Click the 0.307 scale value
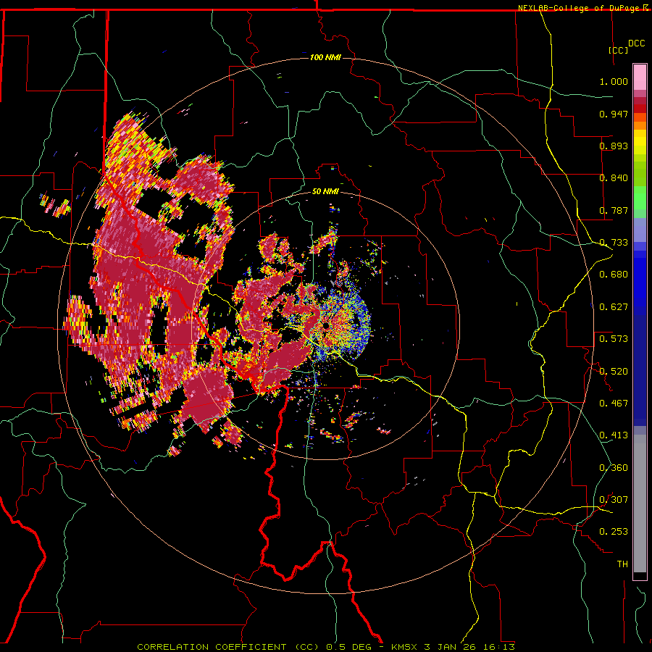 [x=614, y=500]
